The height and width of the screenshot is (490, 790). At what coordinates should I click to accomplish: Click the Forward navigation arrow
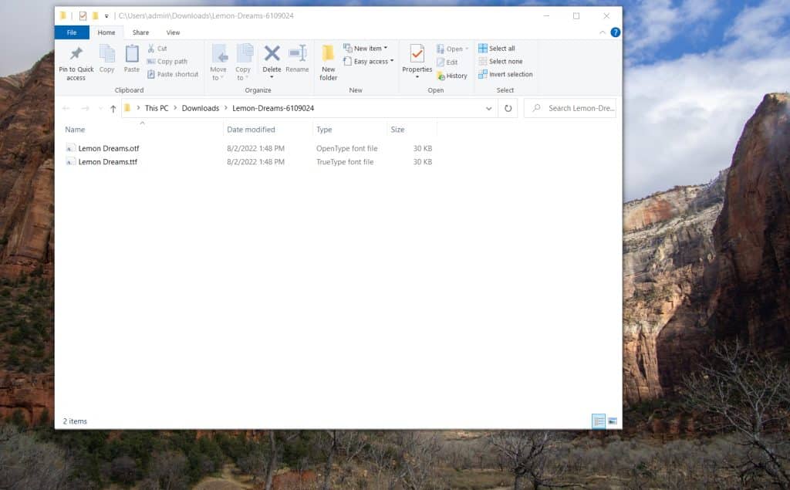tap(85, 108)
